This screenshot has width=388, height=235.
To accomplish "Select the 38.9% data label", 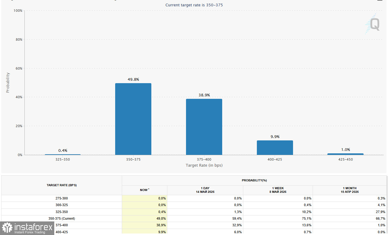I will (204, 95).
